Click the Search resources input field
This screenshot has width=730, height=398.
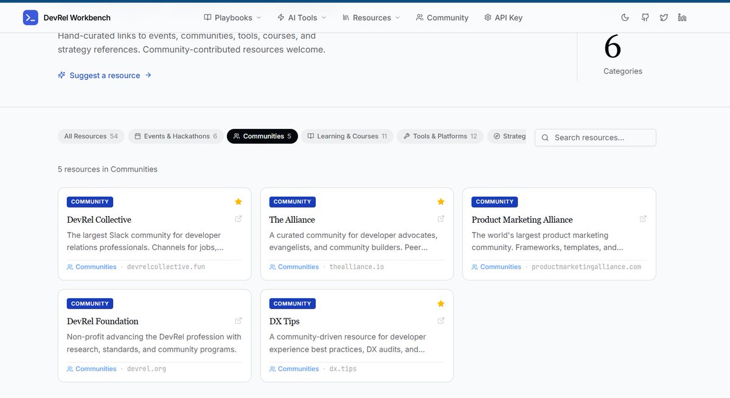(x=596, y=138)
